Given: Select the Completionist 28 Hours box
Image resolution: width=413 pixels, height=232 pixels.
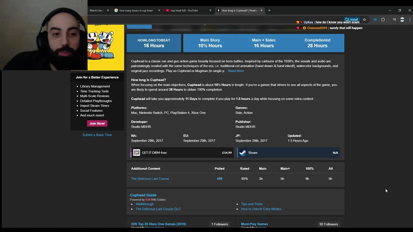Looking at the screenshot, I should coord(317,43).
